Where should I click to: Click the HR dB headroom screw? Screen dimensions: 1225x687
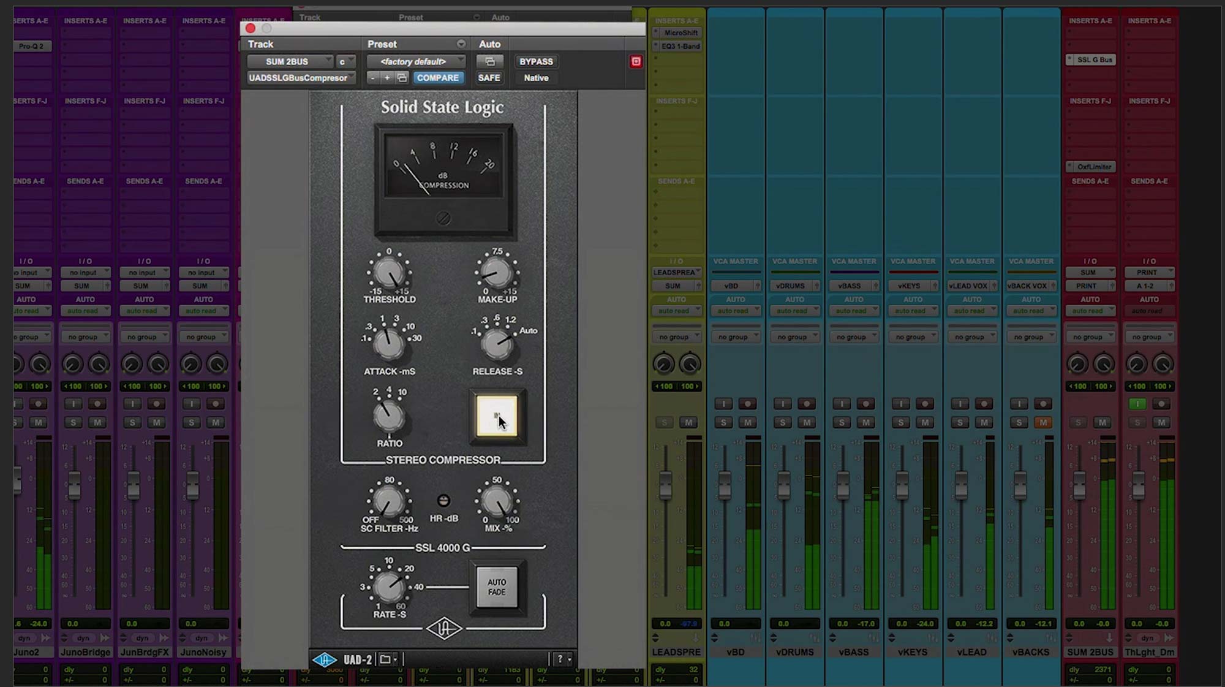[x=443, y=501]
